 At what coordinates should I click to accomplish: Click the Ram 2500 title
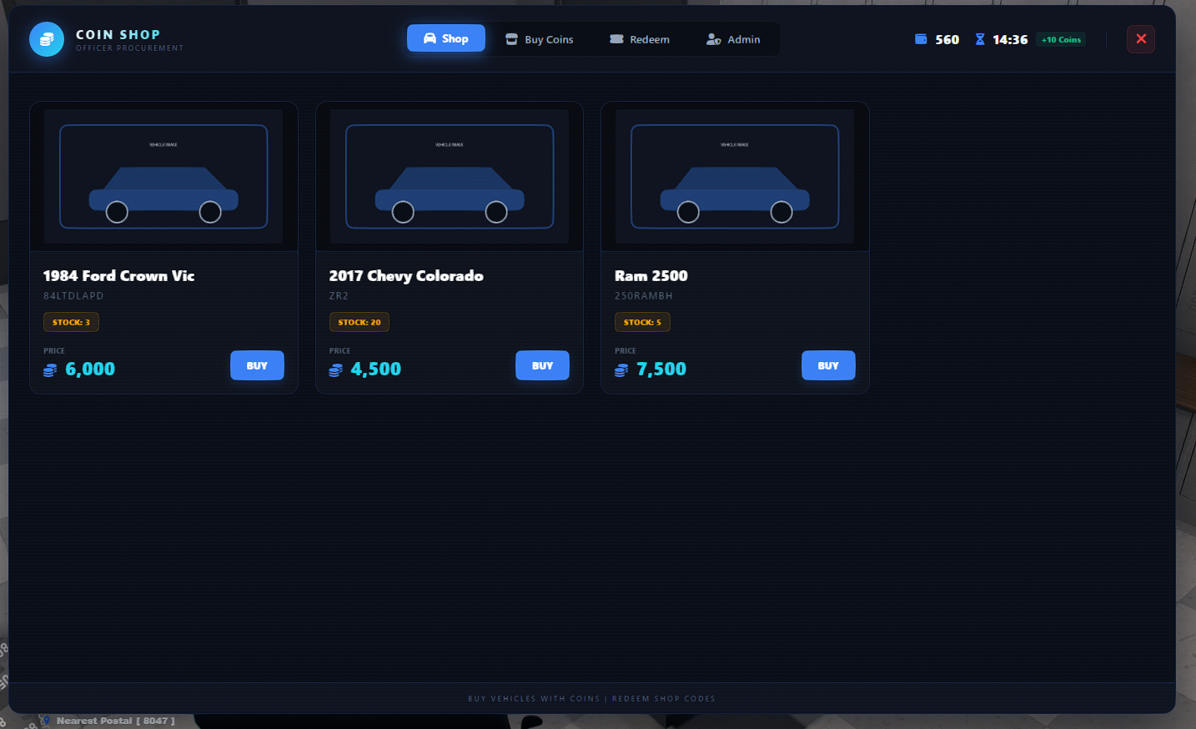pos(651,275)
